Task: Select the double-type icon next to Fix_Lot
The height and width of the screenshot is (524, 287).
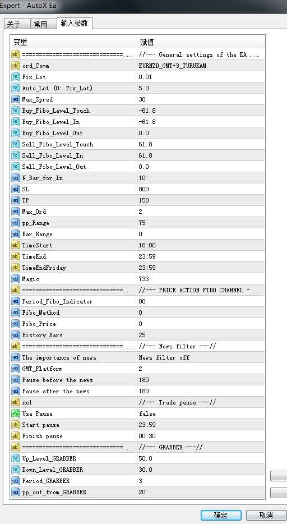Action: click(x=16, y=77)
